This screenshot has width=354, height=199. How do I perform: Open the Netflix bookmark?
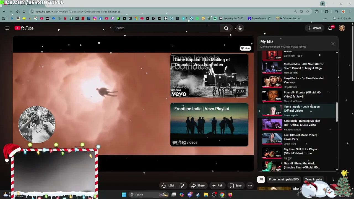coord(65,18)
